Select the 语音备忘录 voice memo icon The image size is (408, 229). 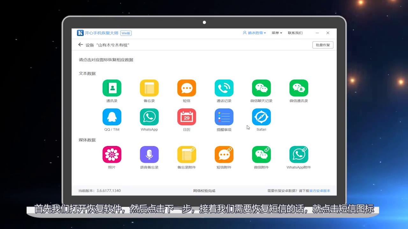pos(149,155)
